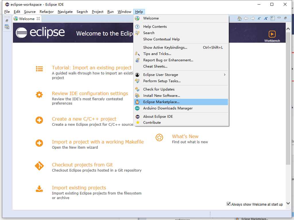
Task: Open the Navigate menu
Action: [65, 11]
